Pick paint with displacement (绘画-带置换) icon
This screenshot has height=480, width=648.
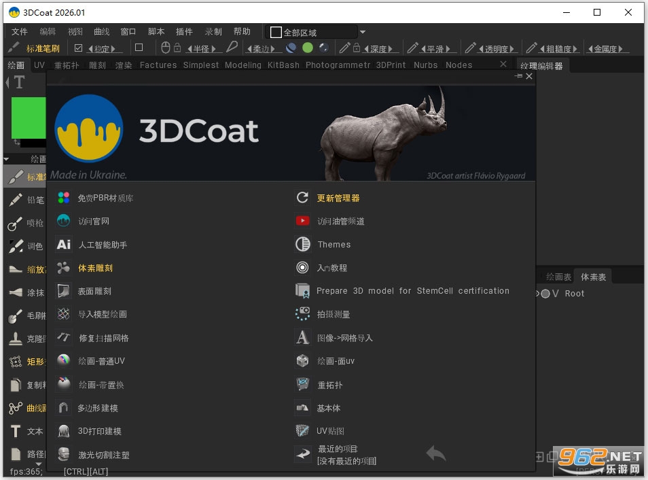tap(64, 384)
